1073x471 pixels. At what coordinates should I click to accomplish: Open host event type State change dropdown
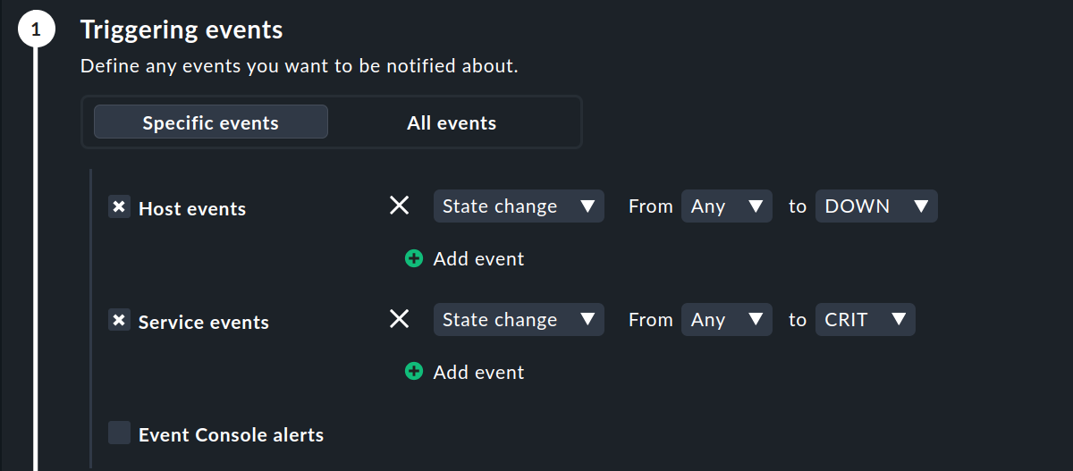[x=519, y=206]
